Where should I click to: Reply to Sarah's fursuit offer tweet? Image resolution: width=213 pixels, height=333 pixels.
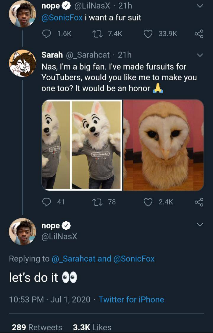(46, 202)
